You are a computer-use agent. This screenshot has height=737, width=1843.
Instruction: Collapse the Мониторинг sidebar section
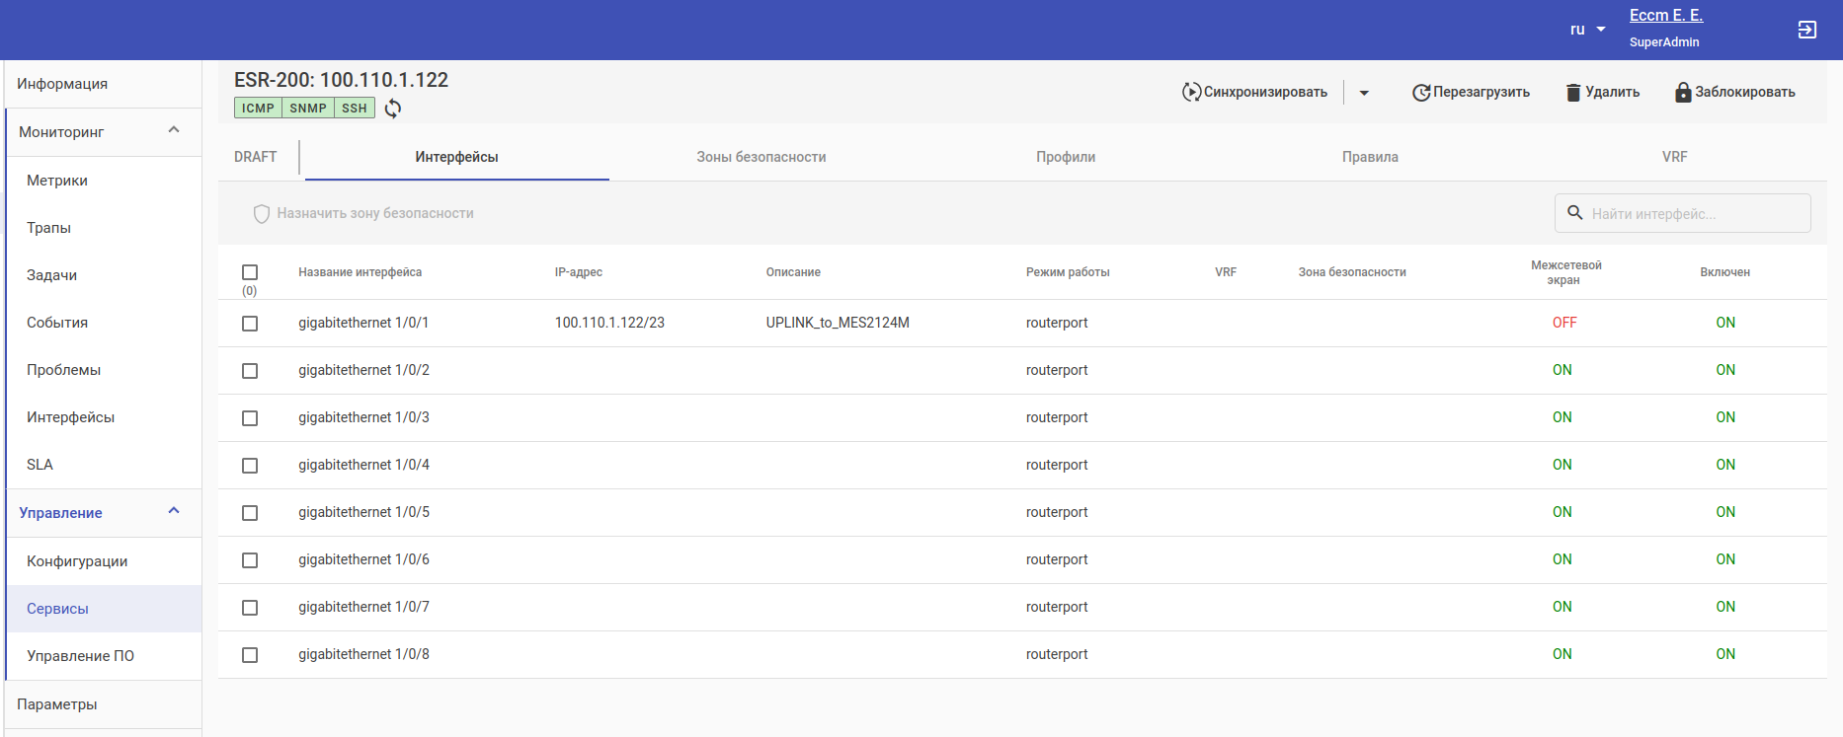click(174, 130)
